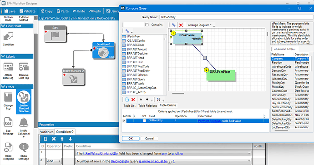Viewport: 314px width, 165px height.
Task: Click the ttPartWhse.OnHandQty link
Action: 101,153
